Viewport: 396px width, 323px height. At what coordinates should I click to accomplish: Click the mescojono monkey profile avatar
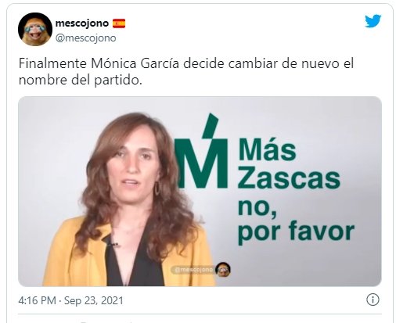click(x=35, y=29)
